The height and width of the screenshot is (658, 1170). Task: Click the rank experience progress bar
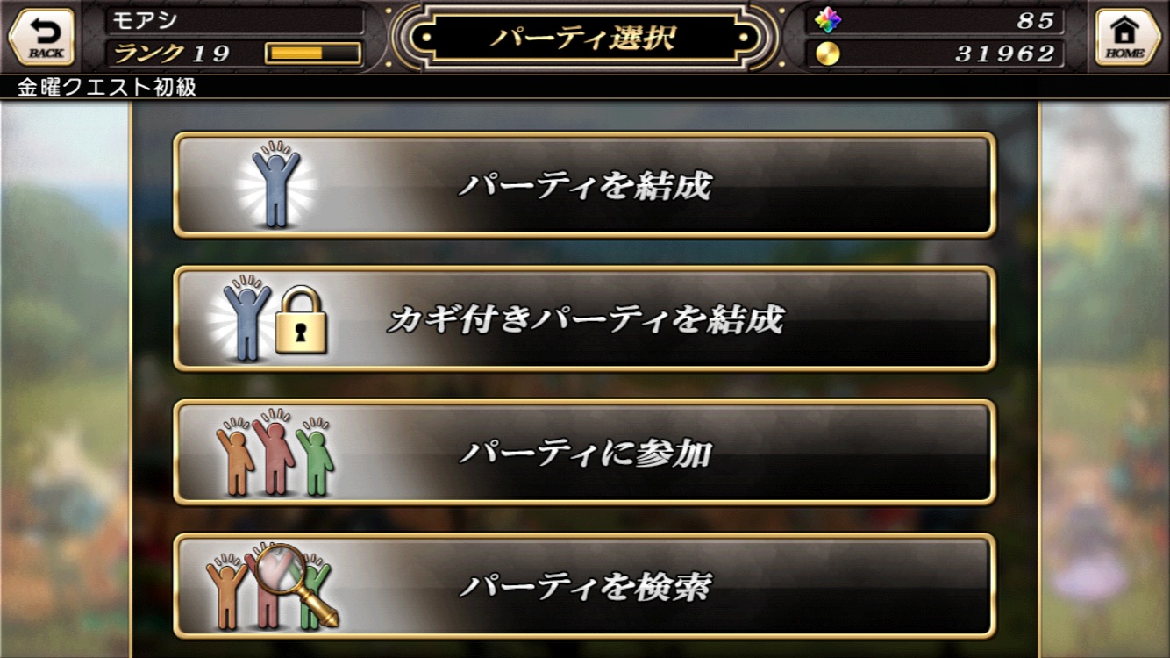tap(313, 54)
